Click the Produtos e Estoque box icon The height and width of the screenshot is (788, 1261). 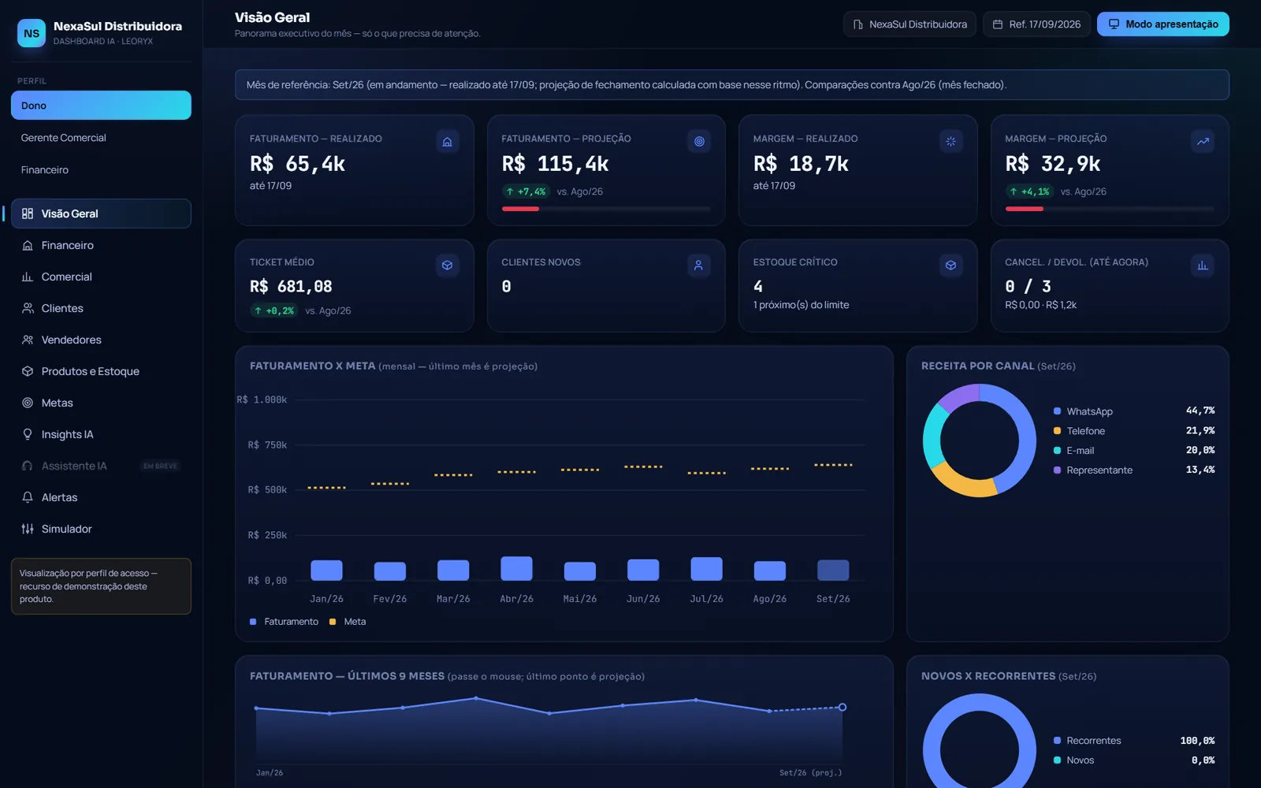pyautogui.click(x=28, y=371)
